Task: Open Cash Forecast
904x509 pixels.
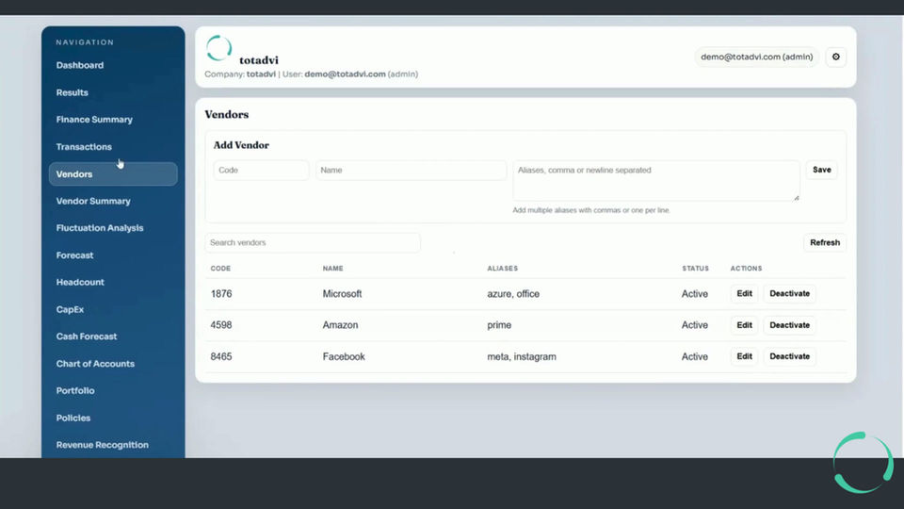Action: point(87,337)
